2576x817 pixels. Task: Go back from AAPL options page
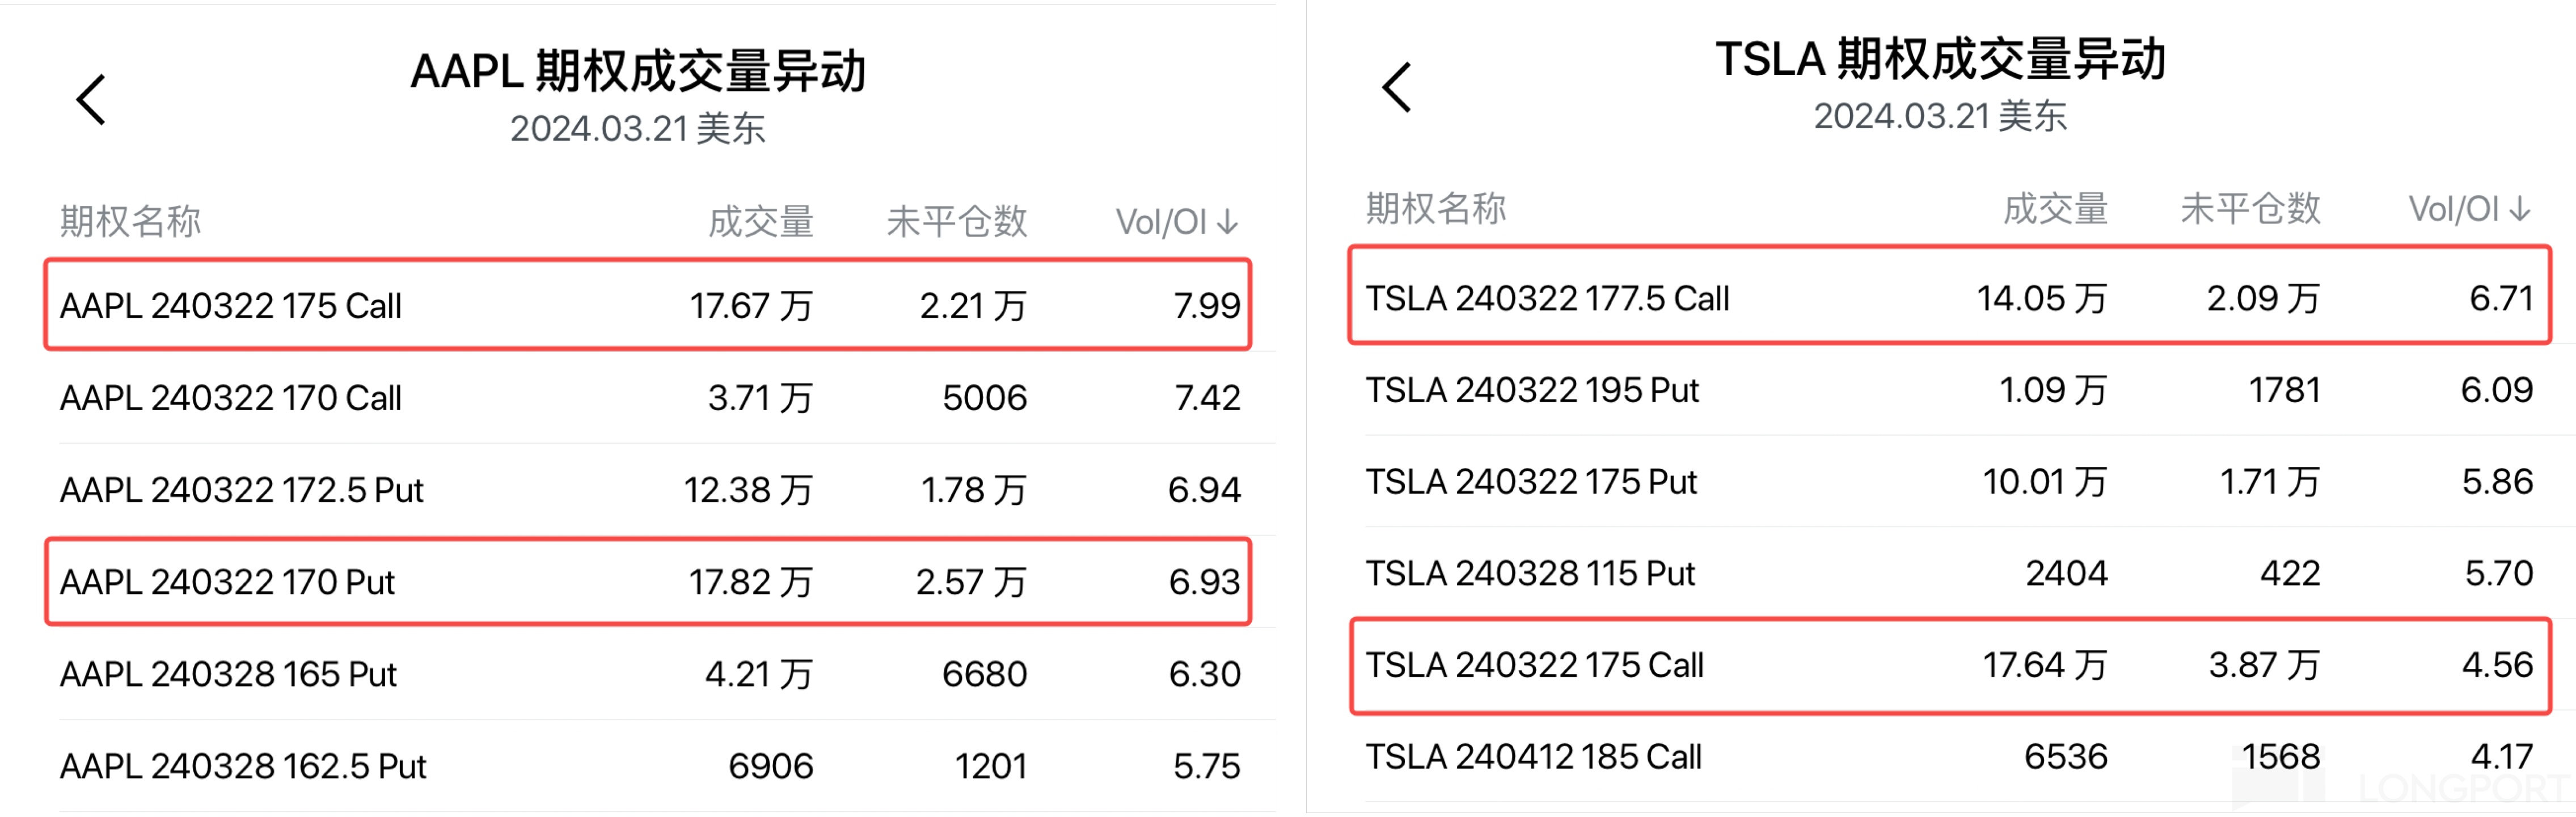(x=91, y=100)
